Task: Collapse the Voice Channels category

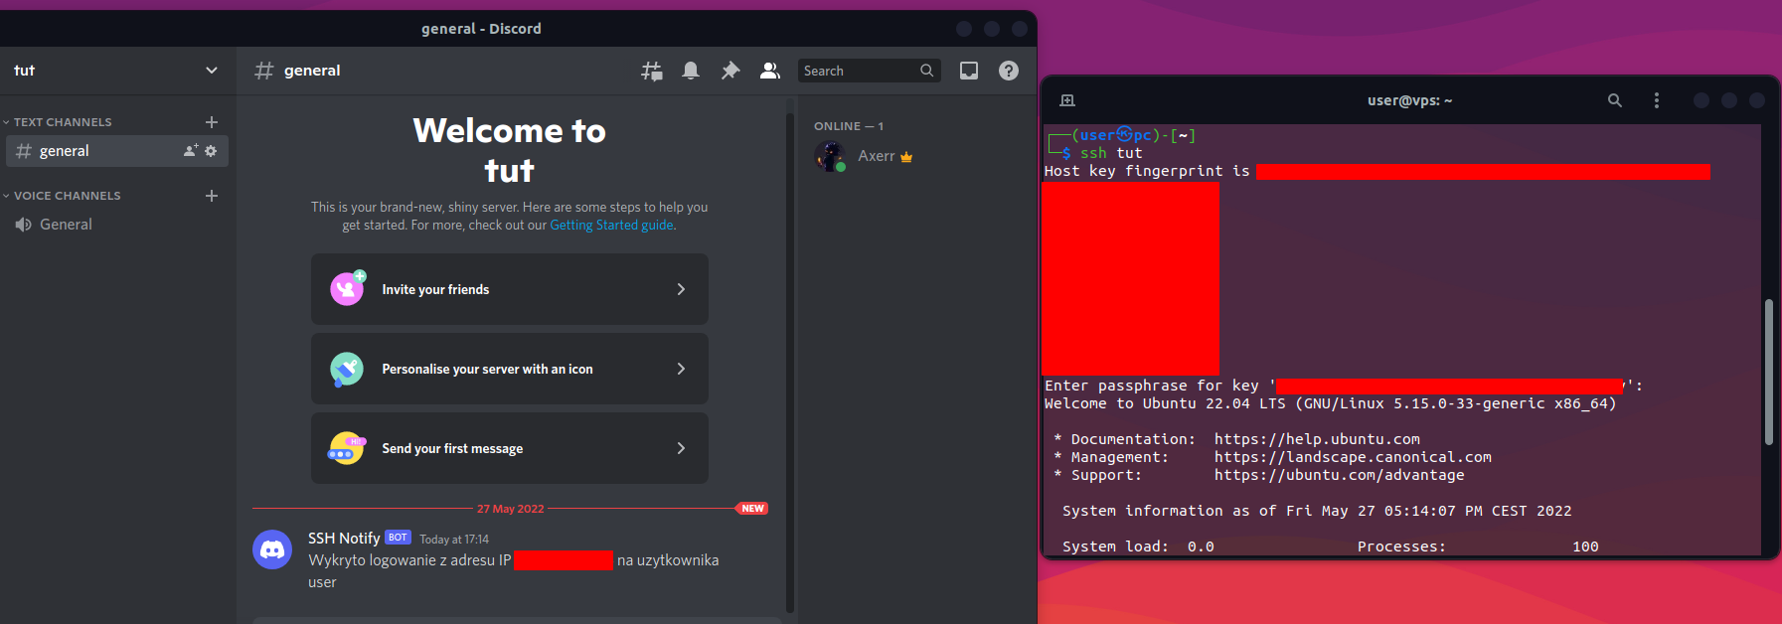Action: (67, 196)
